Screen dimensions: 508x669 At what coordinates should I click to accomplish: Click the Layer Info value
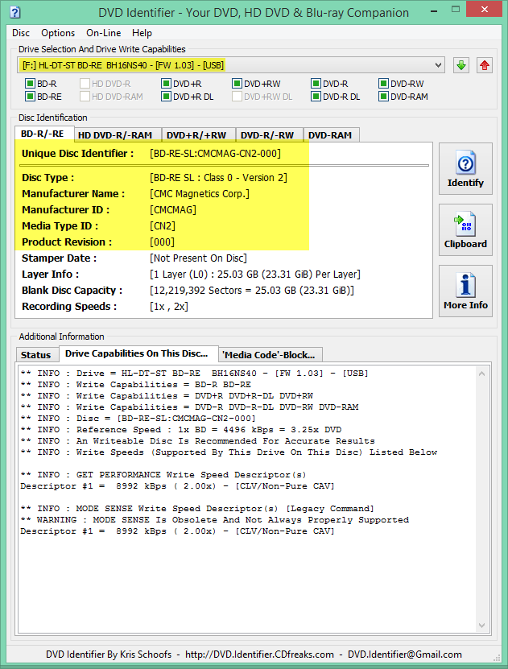pos(255,275)
